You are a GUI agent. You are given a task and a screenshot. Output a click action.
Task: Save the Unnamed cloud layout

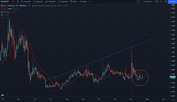pyautogui.click(x=146, y=2)
